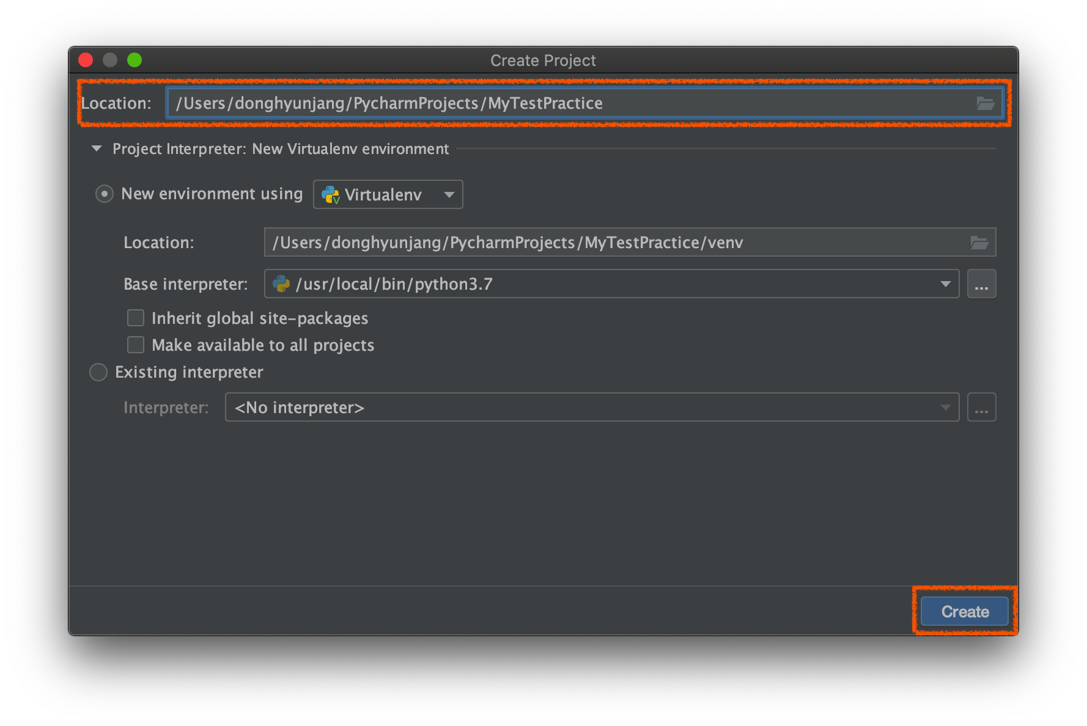This screenshot has width=1087, height=726.
Task: Click the project Location path input field
Action: 584,103
